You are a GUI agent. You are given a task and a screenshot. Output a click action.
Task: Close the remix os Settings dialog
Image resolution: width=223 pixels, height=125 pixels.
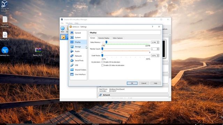coord(159,27)
